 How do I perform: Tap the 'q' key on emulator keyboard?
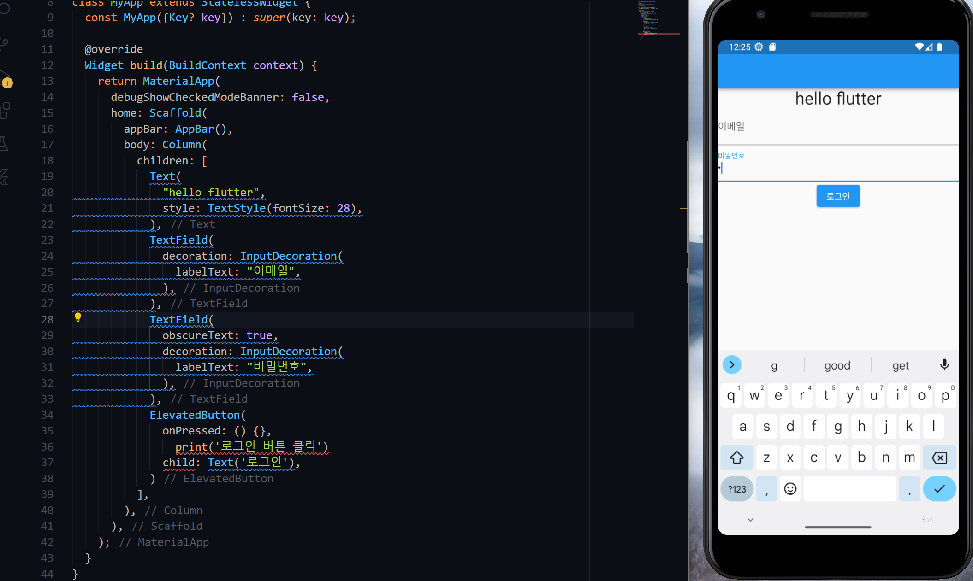(731, 395)
